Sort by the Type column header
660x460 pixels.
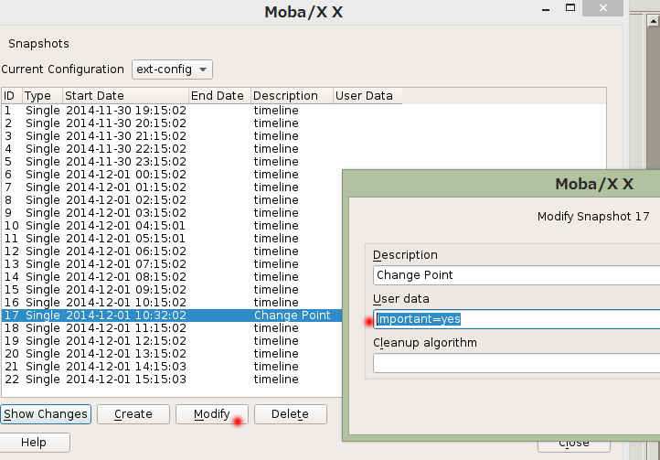42,96
